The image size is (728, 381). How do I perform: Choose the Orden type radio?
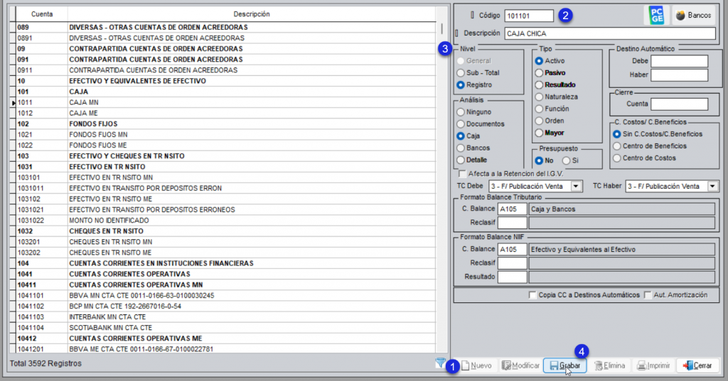coord(539,121)
